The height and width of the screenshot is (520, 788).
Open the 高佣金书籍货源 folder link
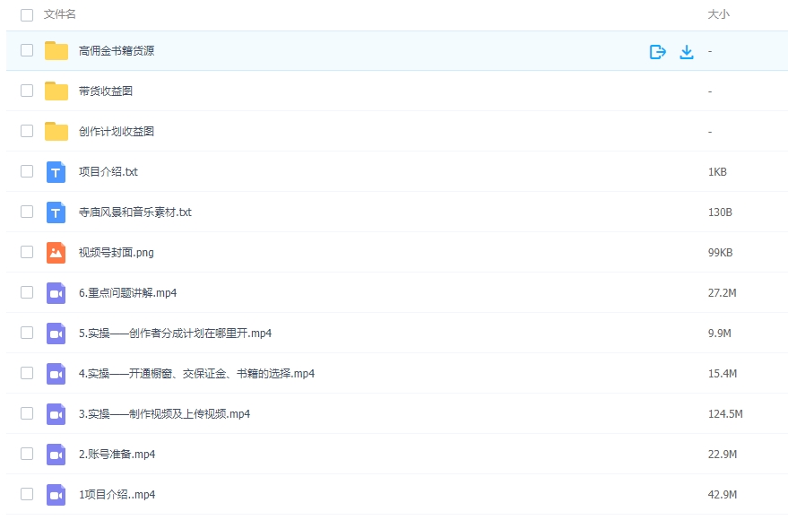click(x=117, y=51)
